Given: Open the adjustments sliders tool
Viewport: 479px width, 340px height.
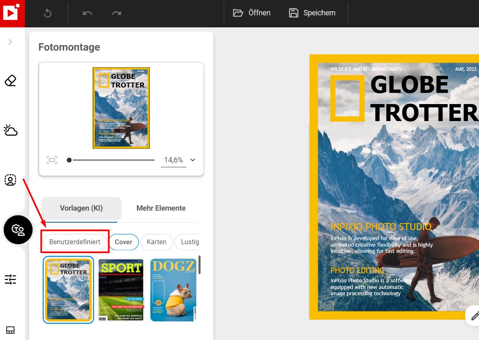Looking at the screenshot, I should point(10,279).
